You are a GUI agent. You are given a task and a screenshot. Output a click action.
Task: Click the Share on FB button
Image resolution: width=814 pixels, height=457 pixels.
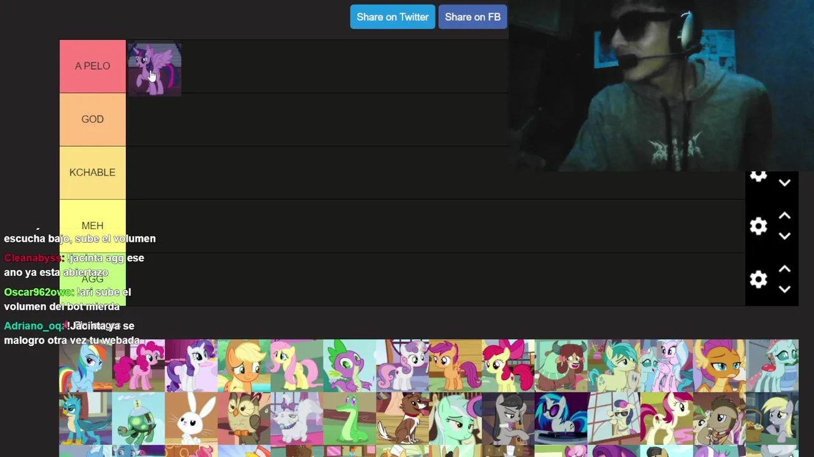(x=473, y=17)
